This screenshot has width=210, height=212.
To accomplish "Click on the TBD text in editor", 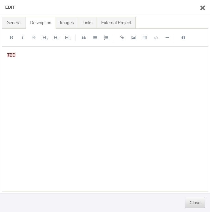I will click(x=11, y=55).
